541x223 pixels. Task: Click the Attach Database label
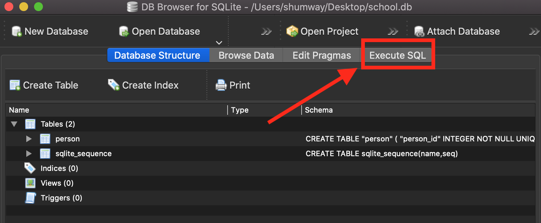(x=463, y=31)
